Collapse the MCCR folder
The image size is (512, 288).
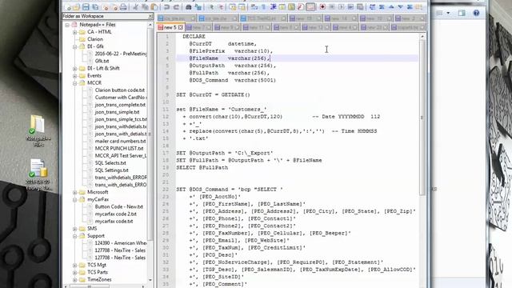74,83
